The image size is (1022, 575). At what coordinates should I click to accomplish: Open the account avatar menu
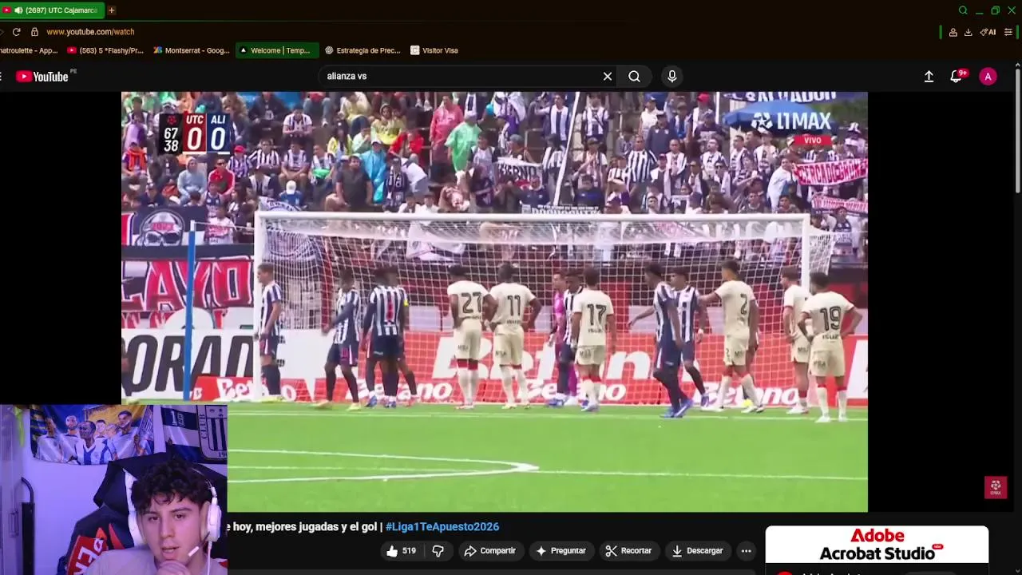pyautogui.click(x=988, y=77)
